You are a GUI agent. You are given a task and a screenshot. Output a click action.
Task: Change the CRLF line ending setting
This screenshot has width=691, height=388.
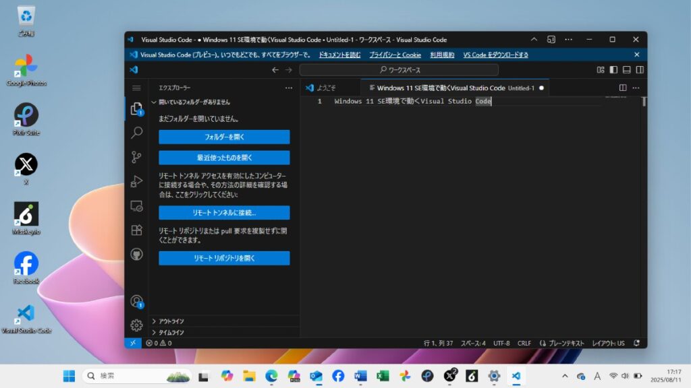click(524, 343)
